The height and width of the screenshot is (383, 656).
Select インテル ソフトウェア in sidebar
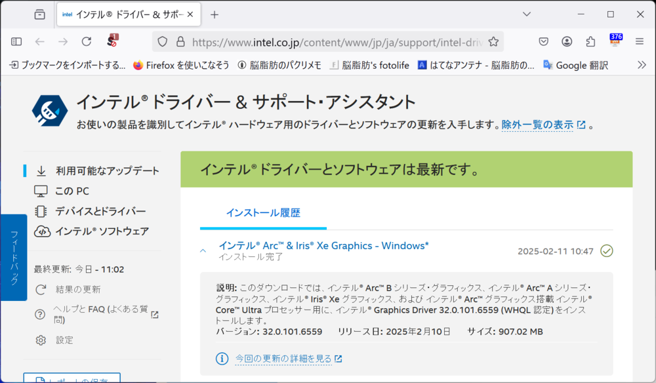[102, 232]
